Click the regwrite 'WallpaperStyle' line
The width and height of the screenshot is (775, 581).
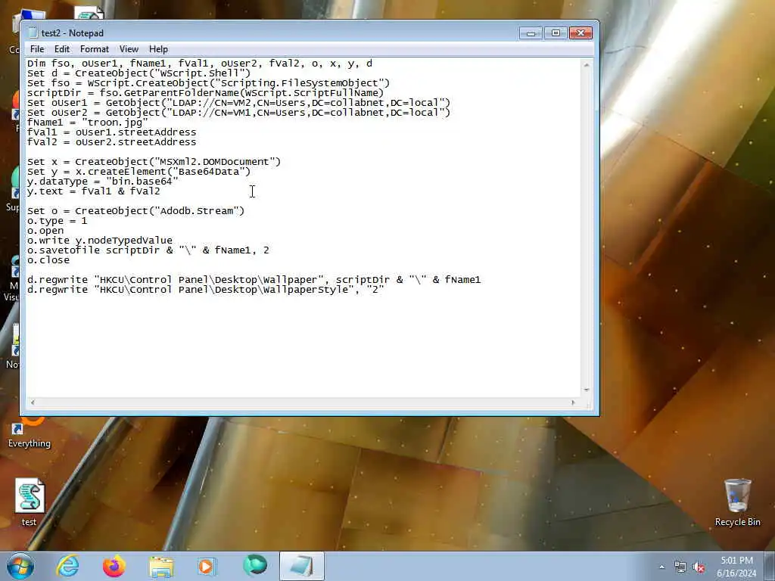(x=206, y=290)
